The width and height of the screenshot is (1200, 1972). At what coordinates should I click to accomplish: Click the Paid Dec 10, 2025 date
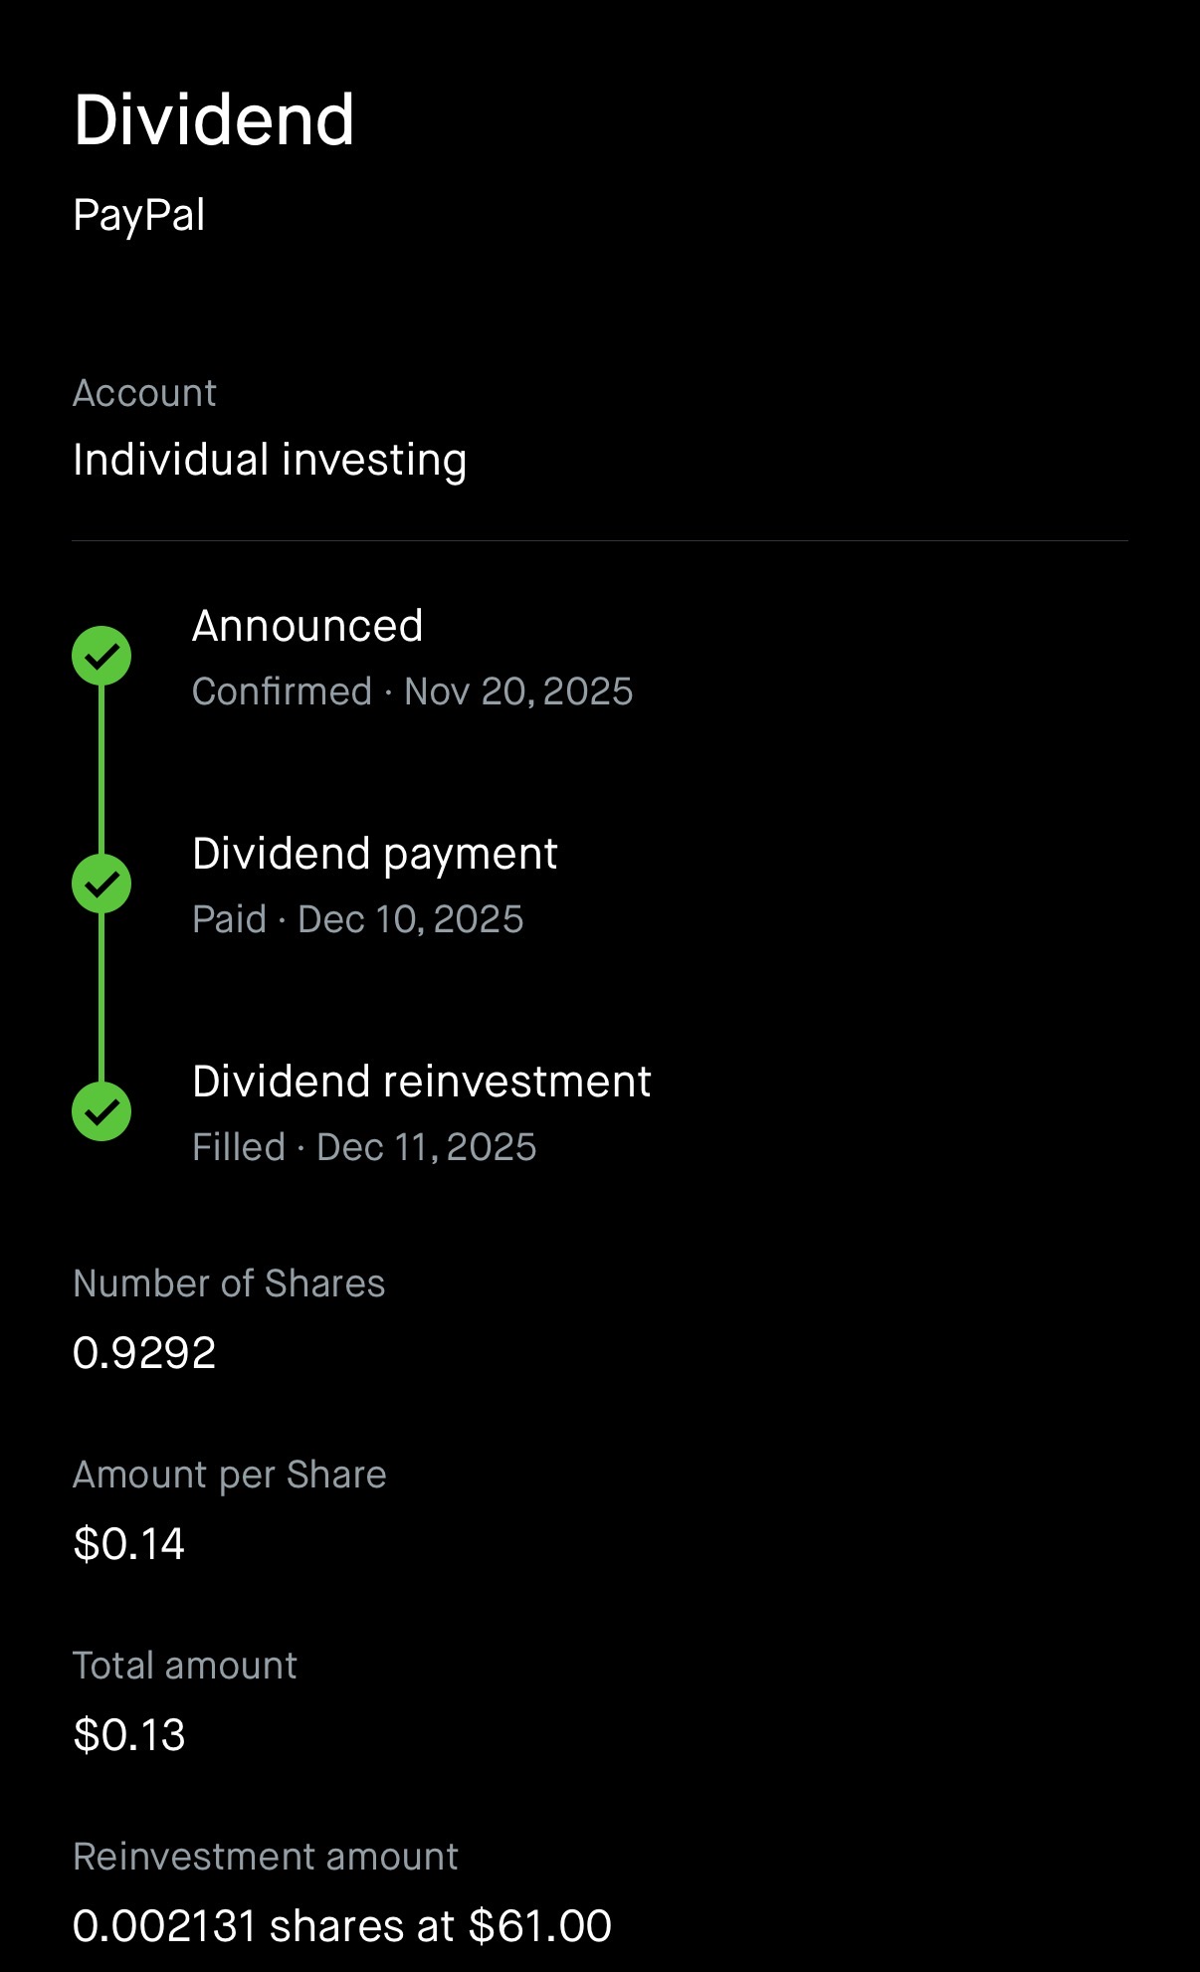click(357, 919)
